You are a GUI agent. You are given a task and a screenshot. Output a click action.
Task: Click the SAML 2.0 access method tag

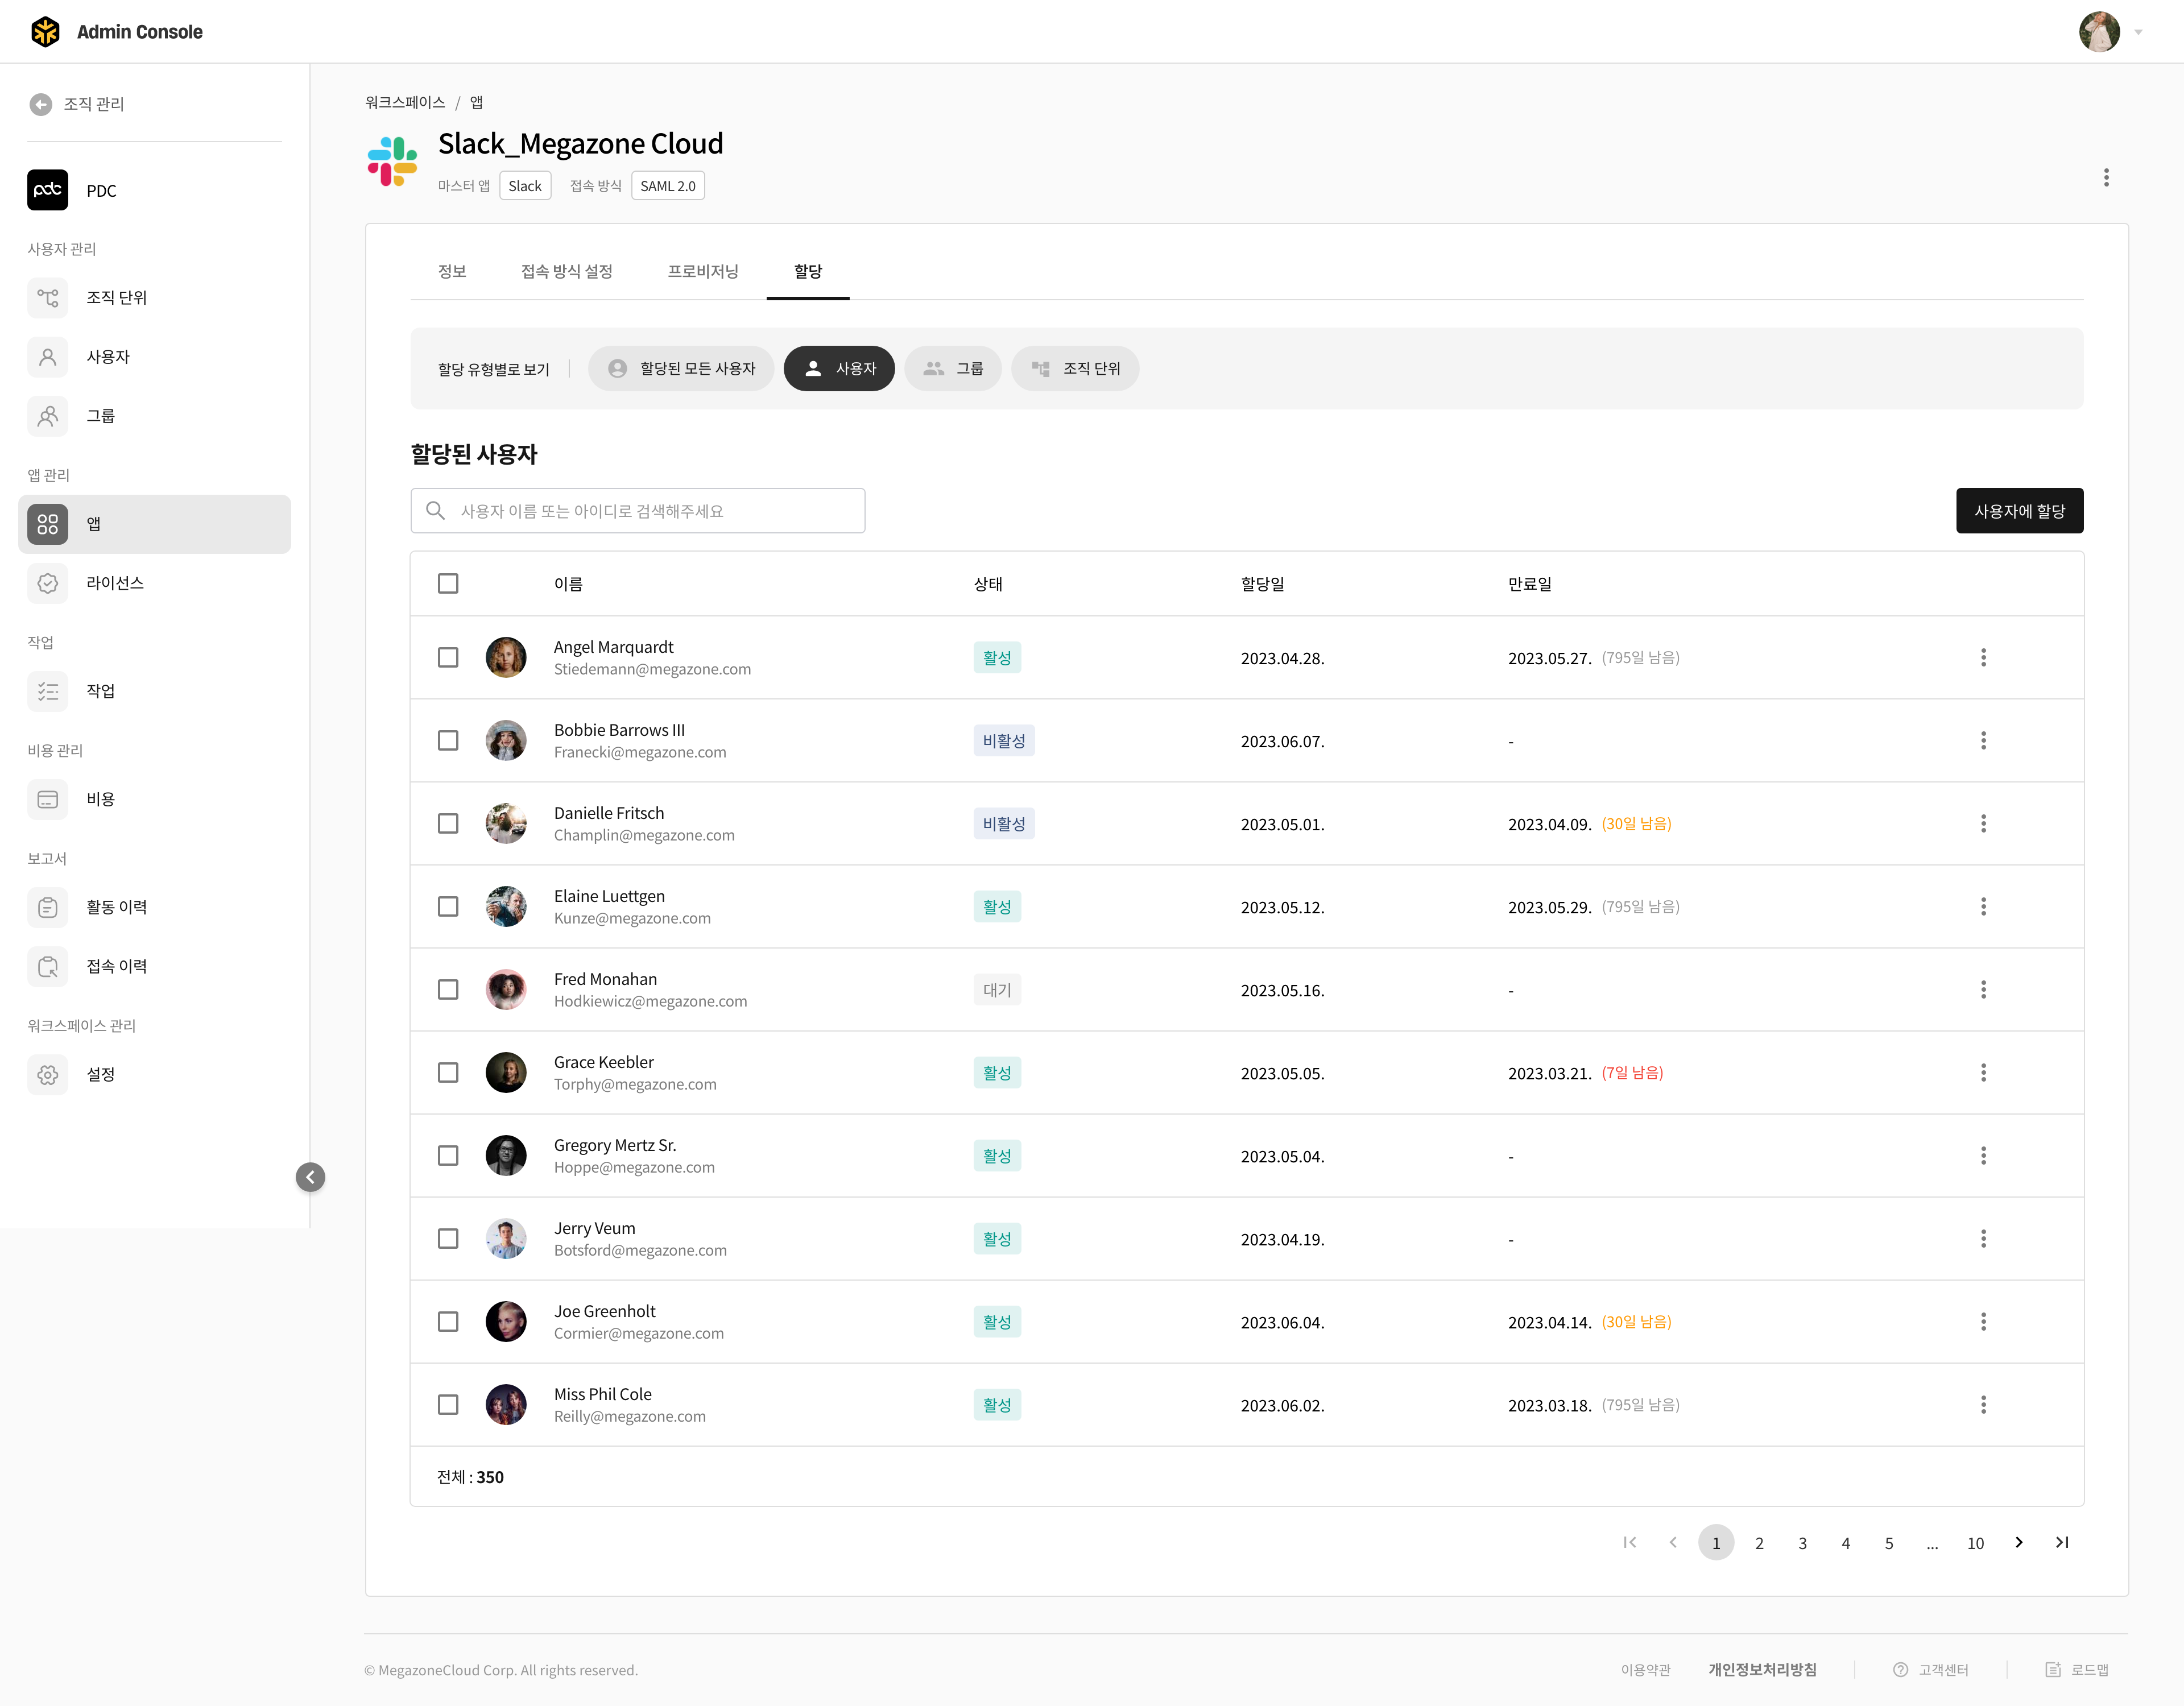(668, 186)
